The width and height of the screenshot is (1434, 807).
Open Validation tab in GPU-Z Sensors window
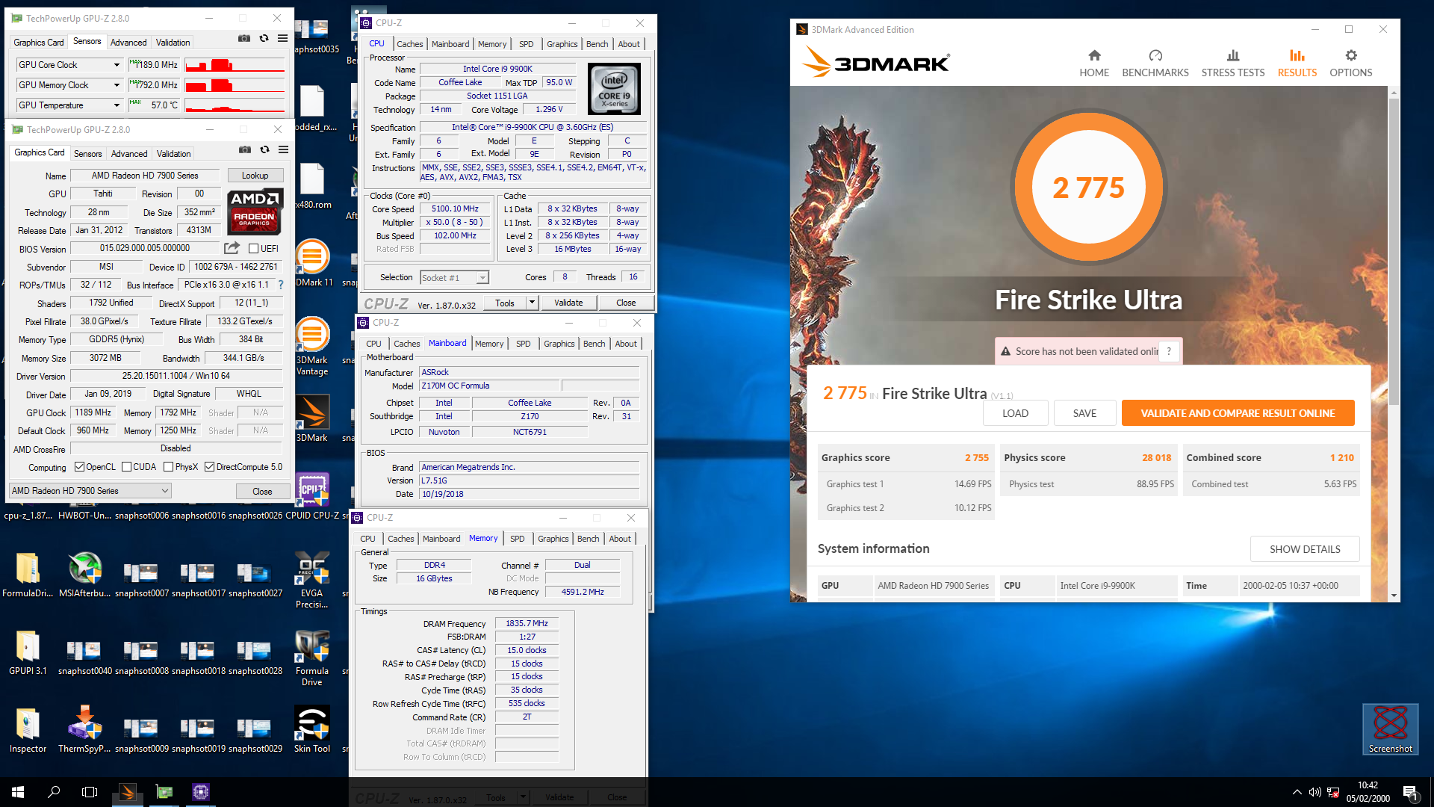[x=173, y=43]
